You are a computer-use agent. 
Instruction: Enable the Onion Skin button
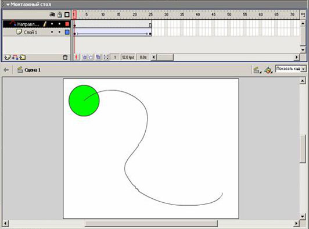coord(84,58)
